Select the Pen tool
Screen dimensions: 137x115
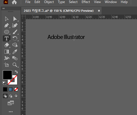[x=7, y=25]
